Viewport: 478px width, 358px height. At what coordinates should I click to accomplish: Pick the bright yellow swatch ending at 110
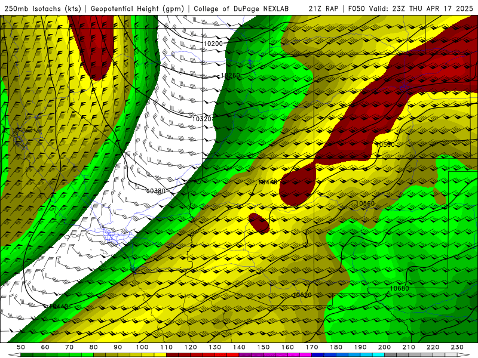tap(160, 355)
